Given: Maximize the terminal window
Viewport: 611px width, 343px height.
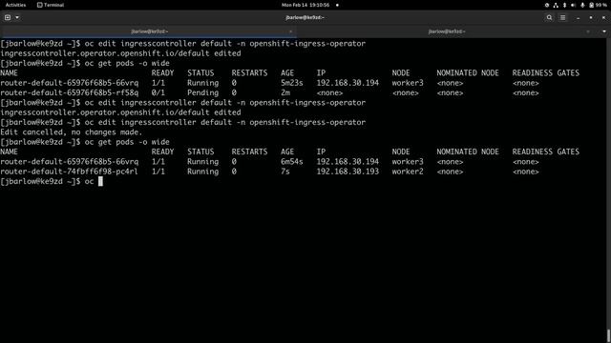Looking at the screenshot, I should pyautogui.click(x=591, y=18).
